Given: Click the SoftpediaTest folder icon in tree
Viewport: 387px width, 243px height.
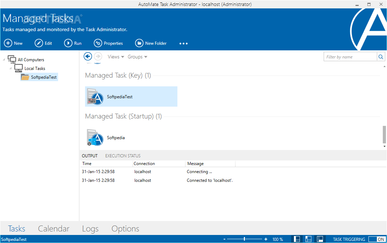Looking at the screenshot, I should (x=25, y=77).
